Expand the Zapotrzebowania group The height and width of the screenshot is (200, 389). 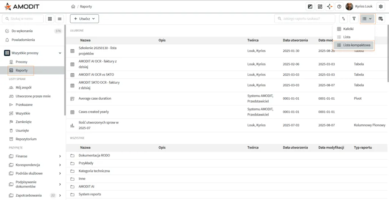pos(60,195)
